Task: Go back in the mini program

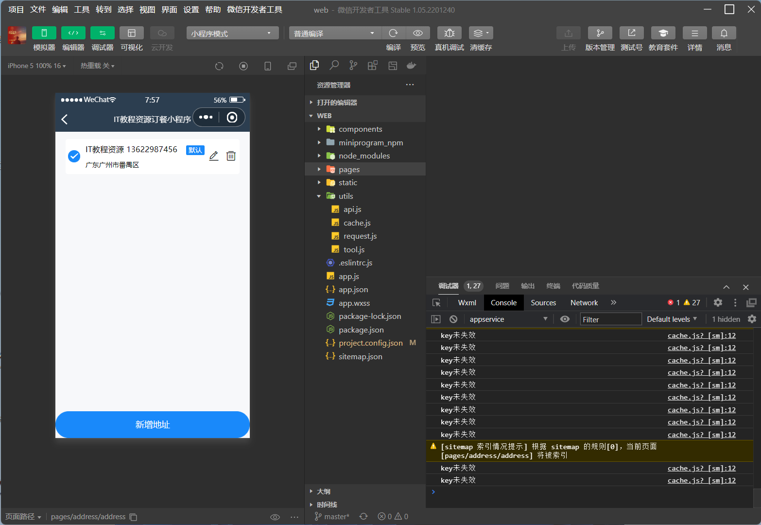Action: click(x=65, y=119)
